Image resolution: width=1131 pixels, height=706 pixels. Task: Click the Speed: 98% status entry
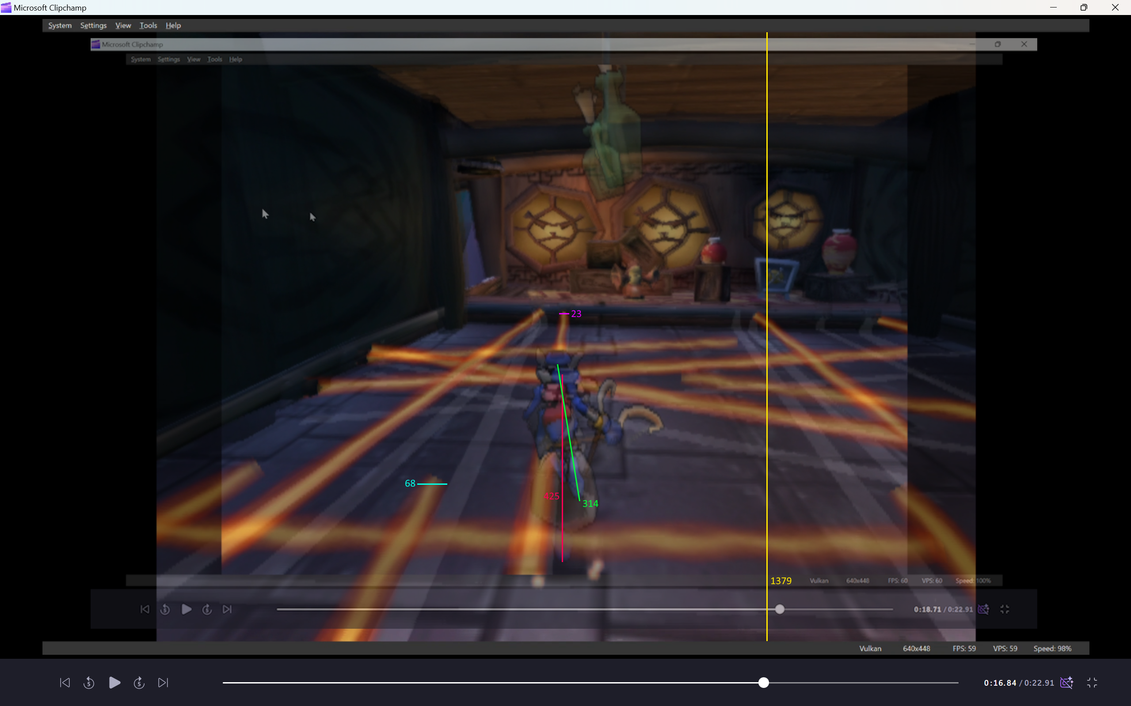coord(1052,649)
